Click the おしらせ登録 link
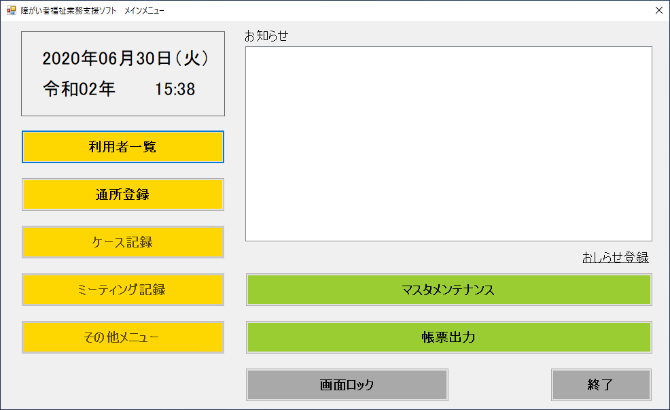This screenshot has width=670, height=410. [615, 258]
